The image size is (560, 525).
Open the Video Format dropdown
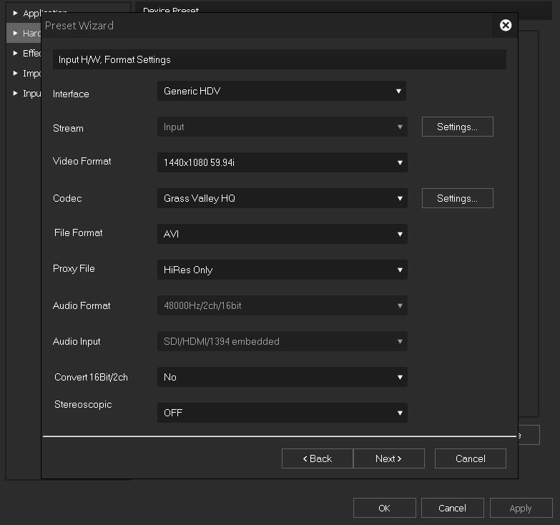282,162
